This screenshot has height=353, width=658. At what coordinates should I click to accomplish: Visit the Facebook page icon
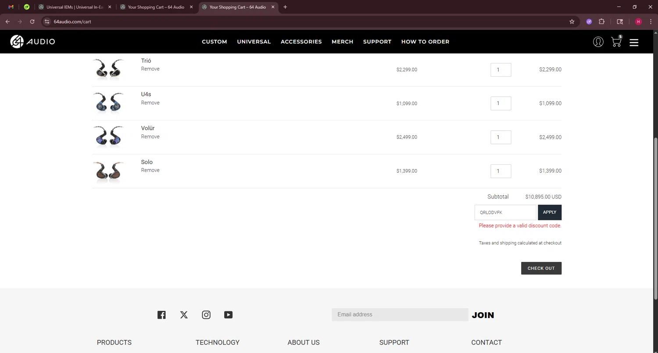(161, 315)
